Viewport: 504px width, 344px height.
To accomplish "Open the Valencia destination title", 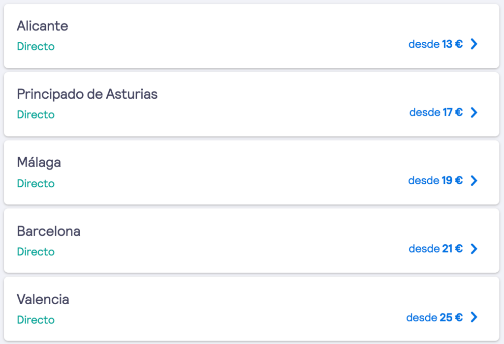I will click(43, 299).
